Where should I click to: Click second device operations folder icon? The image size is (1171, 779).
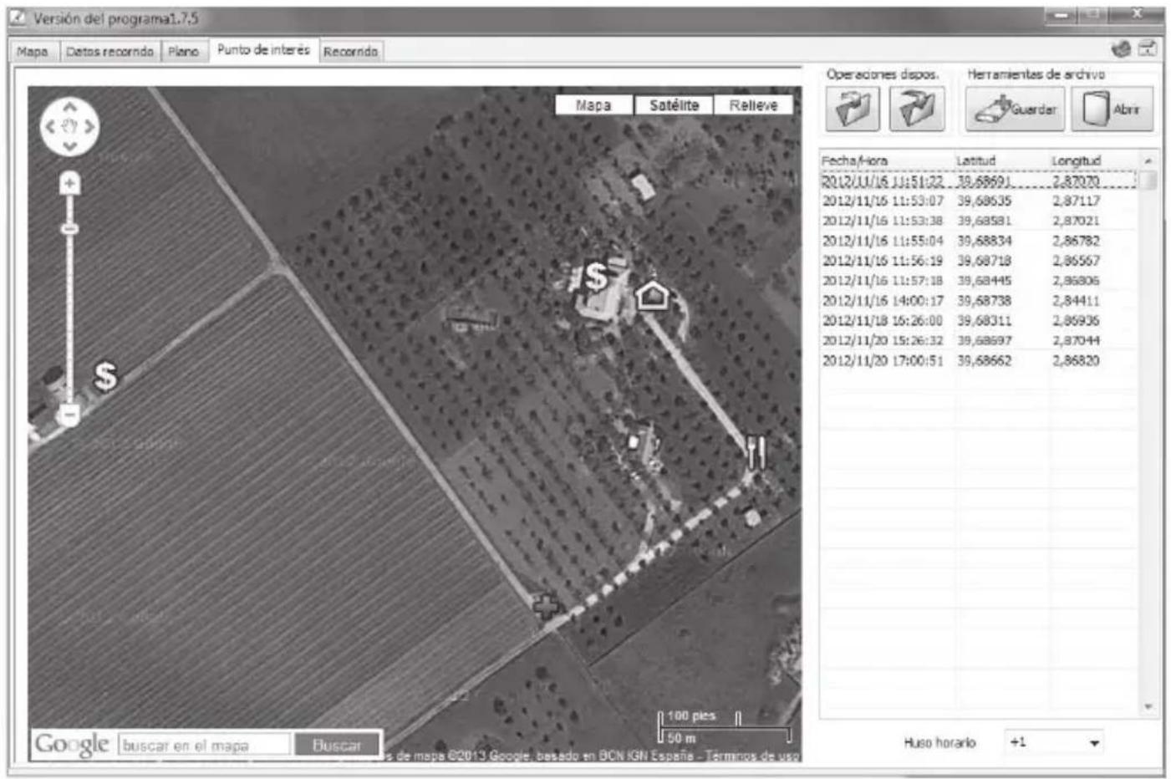917,109
